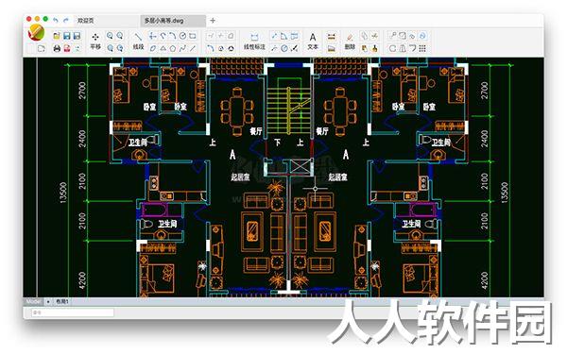Select the 平移 pan tool
Viewport: 567px width, 354px height.
95,42
